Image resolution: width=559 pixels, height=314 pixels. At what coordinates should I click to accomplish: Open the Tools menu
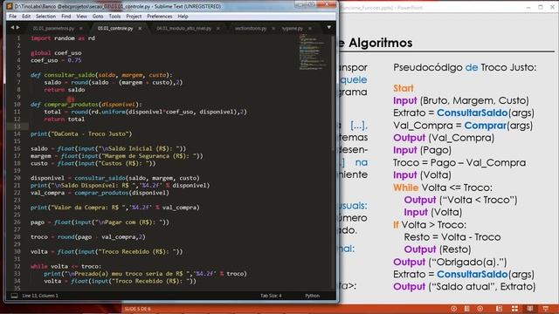114,17
